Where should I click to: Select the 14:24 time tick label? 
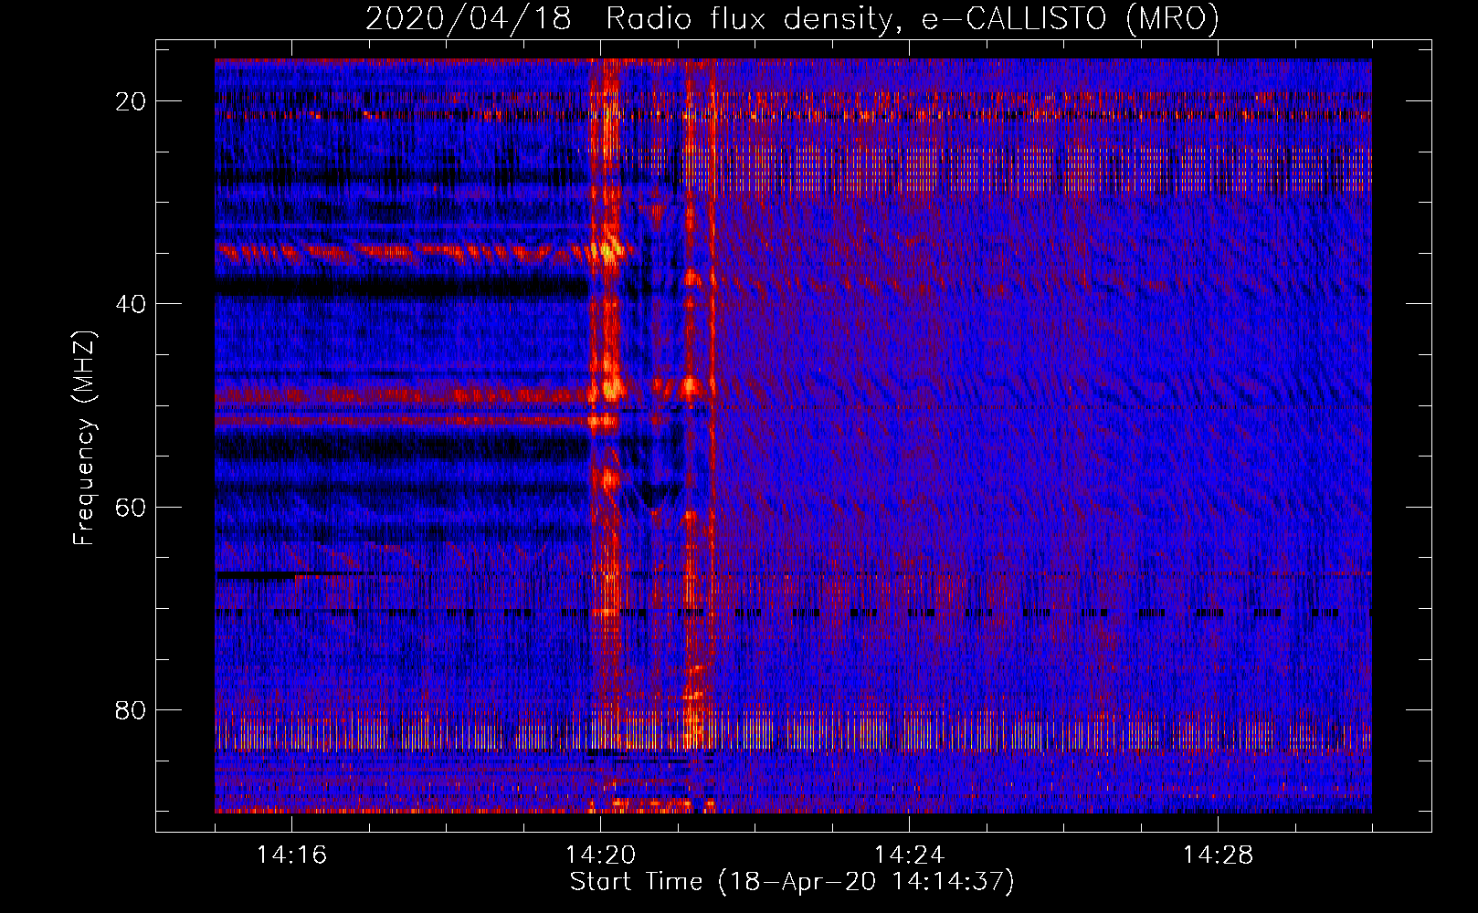[x=909, y=855]
